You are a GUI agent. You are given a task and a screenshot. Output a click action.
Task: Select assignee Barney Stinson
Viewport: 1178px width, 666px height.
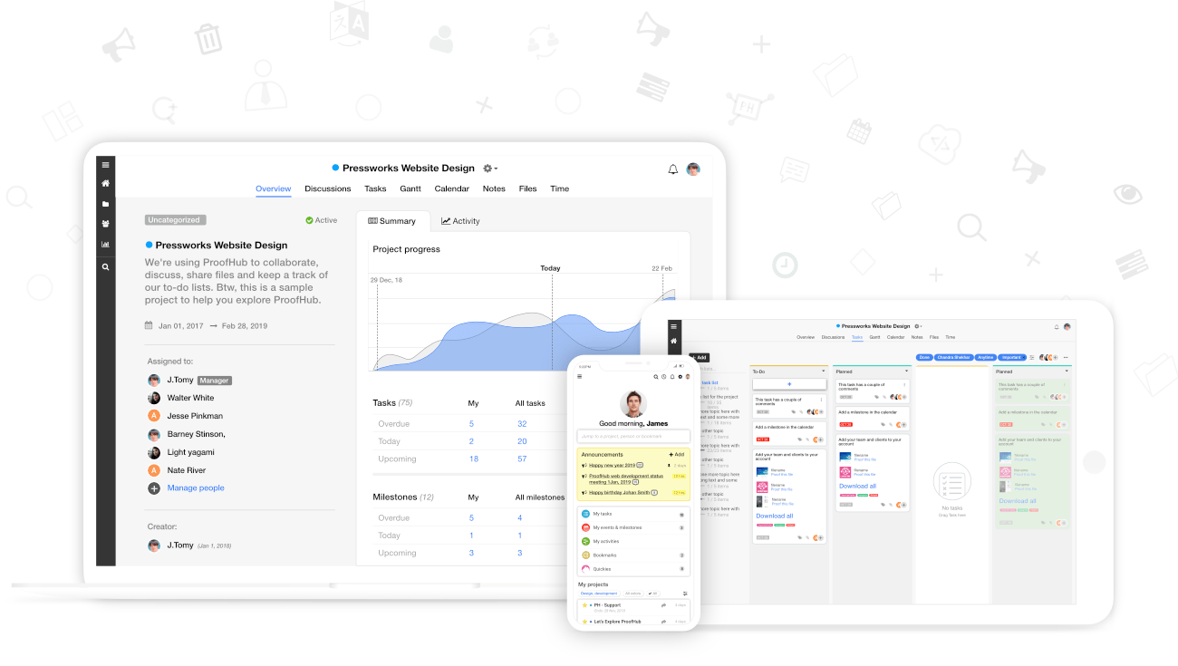pyautogui.click(x=197, y=434)
